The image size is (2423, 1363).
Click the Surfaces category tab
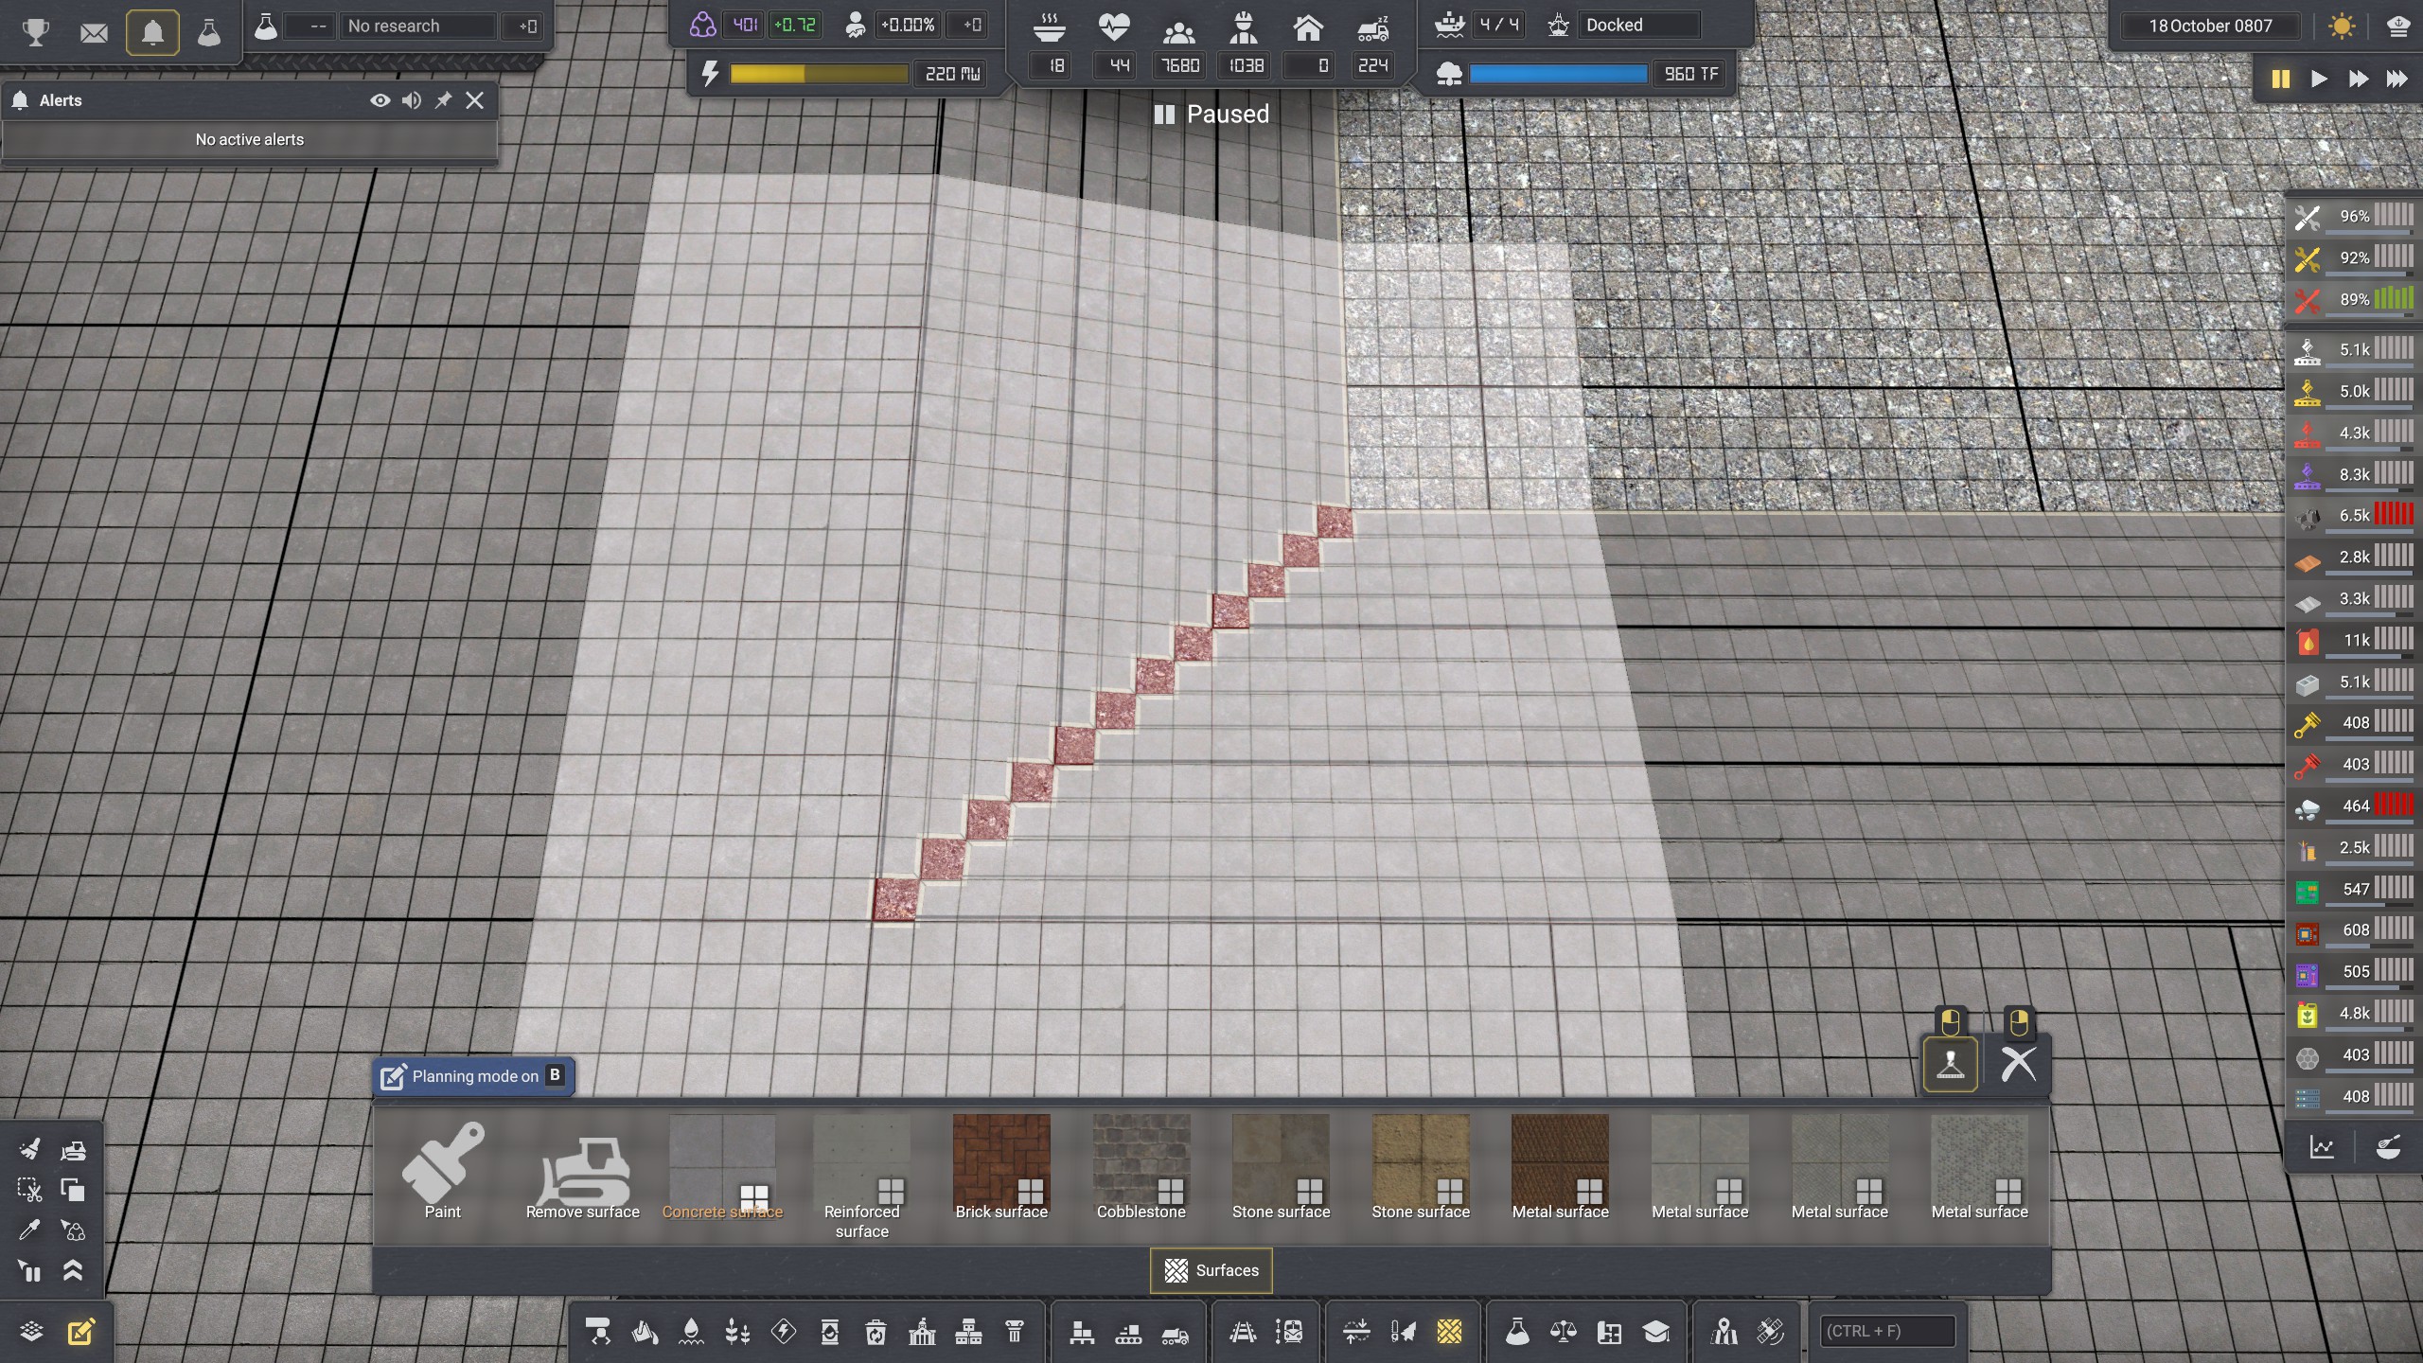[x=1211, y=1270]
